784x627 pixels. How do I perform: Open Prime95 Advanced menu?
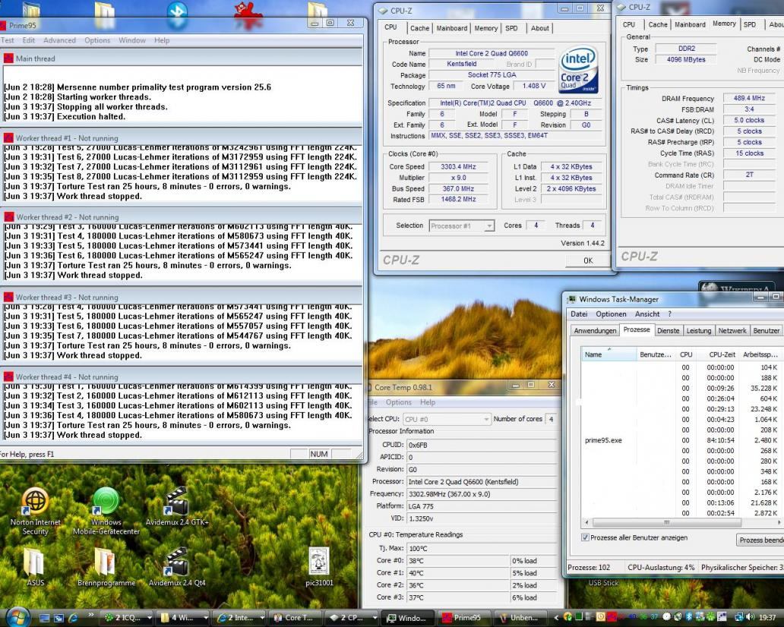59,40
